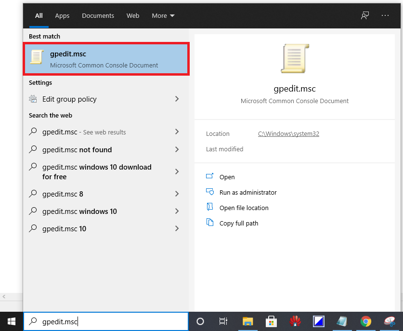Click the Open file location folder icon
The image size is (403, 331).
coord(210,207)
